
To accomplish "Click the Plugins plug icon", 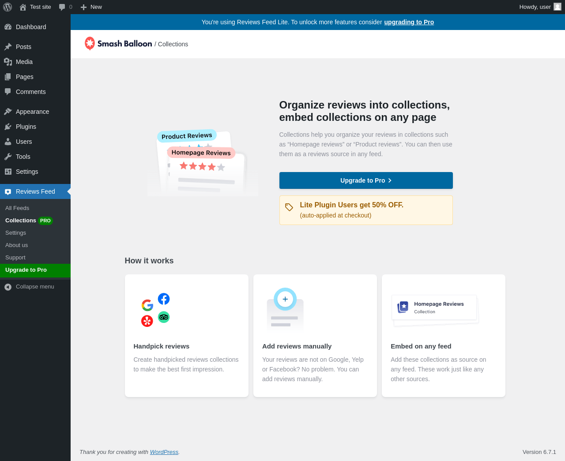I will [x=8, y=127].
